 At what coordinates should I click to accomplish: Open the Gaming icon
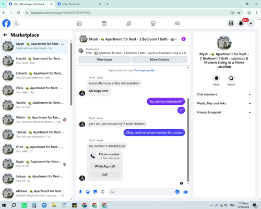[x=177, y=23]
